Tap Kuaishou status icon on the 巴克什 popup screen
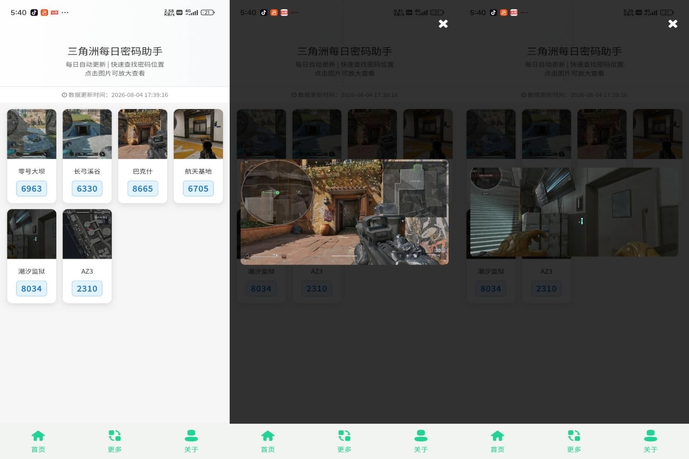Image resolution: width=689 pixels, height=459 pixels. [x=274, y=13]
